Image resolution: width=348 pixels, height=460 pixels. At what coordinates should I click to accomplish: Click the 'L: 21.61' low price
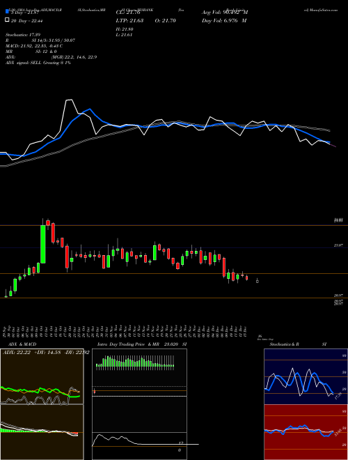pyautogui.click(x=125, y=35)
